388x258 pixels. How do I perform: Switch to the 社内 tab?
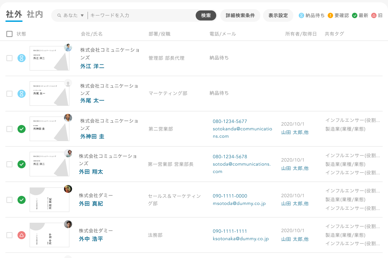tap(35, 14)
